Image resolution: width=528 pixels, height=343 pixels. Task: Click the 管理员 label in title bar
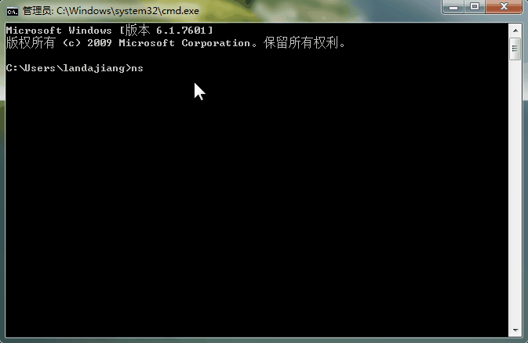coord(37,11)
